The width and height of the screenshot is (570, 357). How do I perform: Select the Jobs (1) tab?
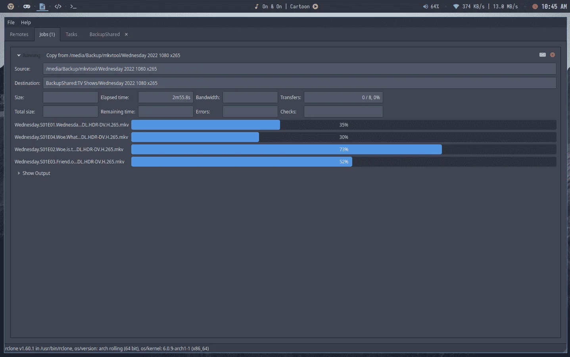tap(47, 35)
